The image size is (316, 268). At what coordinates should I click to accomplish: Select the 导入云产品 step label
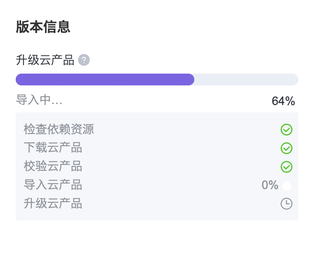53,185
